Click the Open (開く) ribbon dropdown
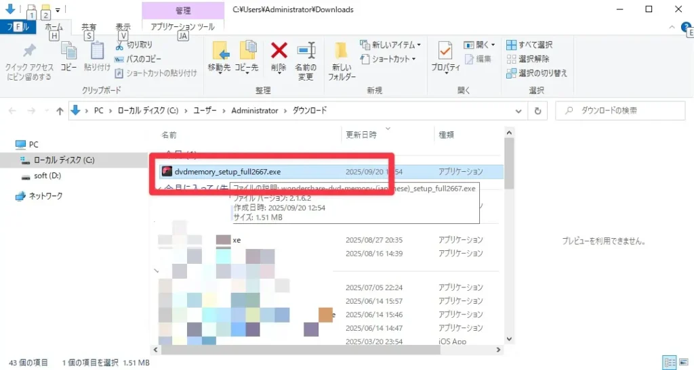This screenshot has width=694, height=370. pos(479,45)
